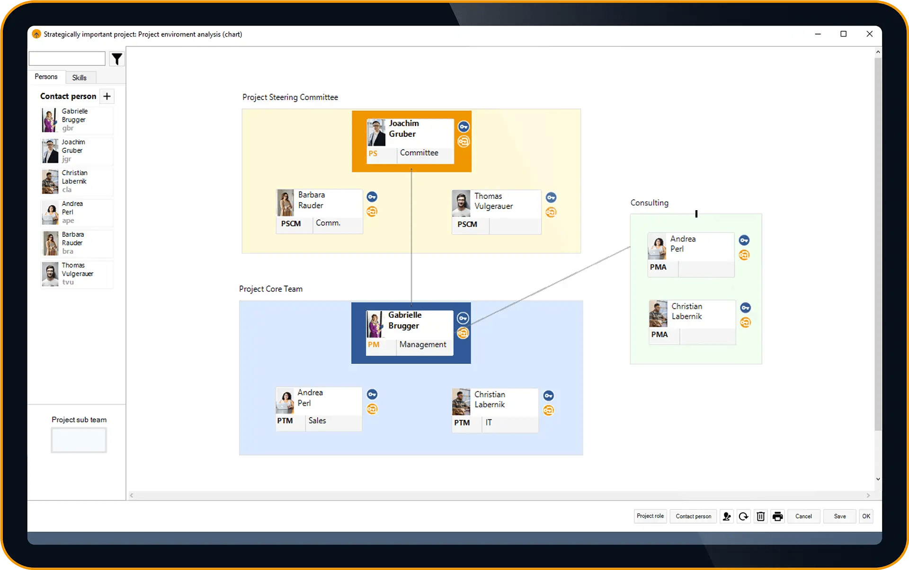Select Gabrielle Brugger's project manager card
The image size is (909, 570).
[411, 333]
